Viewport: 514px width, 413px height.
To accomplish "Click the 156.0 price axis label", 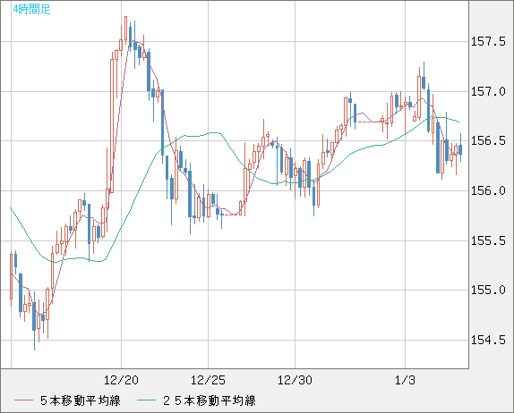I will tap(488, 190).
